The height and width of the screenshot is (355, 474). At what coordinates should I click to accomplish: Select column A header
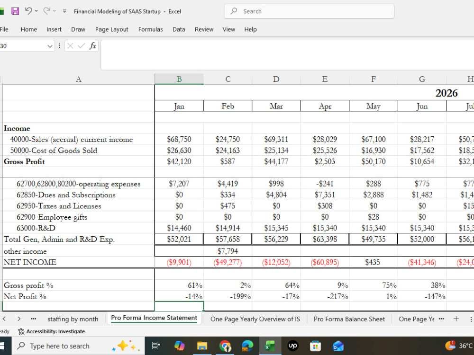tap(78, 79)
